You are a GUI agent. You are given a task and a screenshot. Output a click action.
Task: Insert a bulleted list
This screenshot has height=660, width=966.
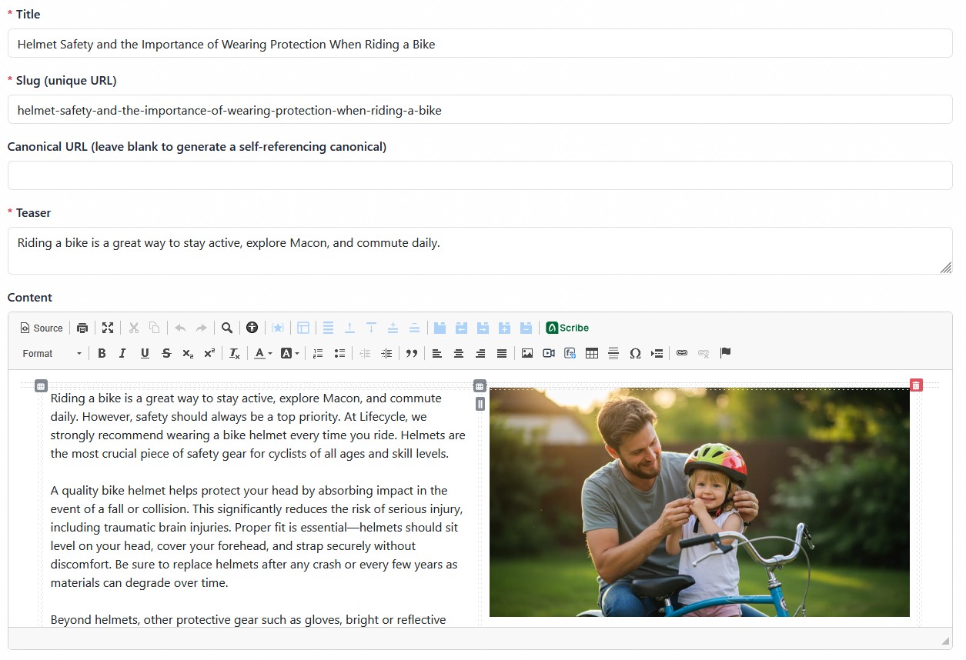(x=339, y=353)
